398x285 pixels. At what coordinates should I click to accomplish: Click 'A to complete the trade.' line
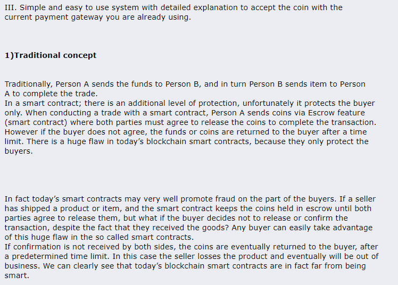coord(51,94)
